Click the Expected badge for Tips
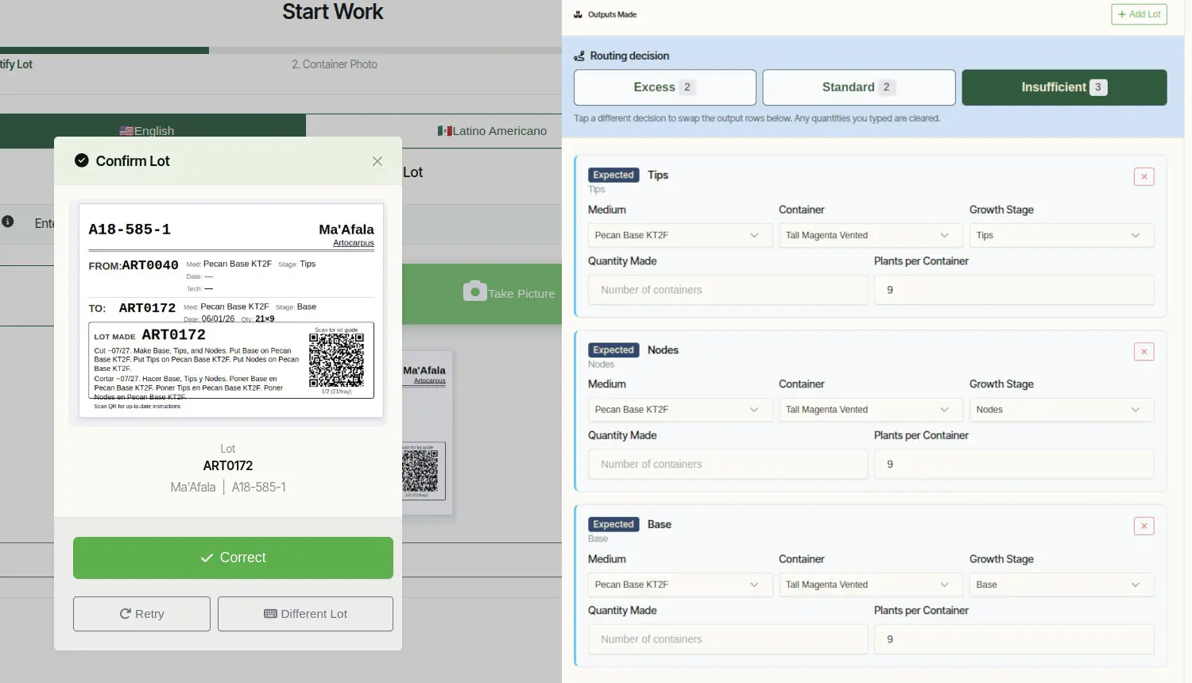 (x=613, y=175)
